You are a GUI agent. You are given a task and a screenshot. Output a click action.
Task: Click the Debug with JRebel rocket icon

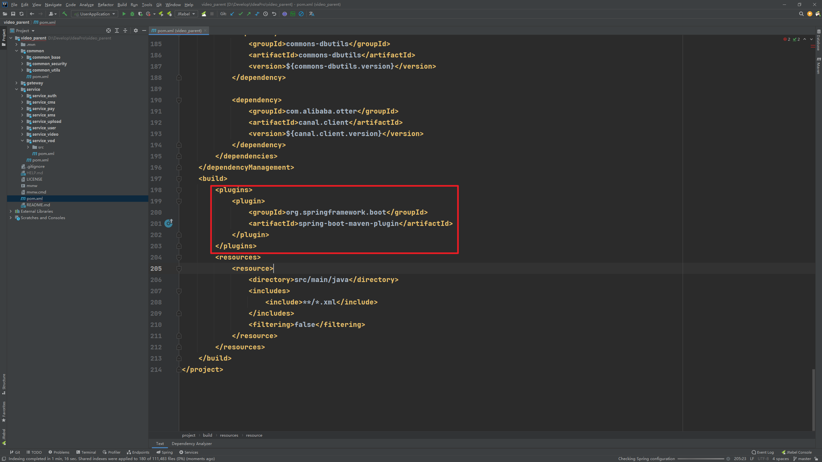click(169, 14)
